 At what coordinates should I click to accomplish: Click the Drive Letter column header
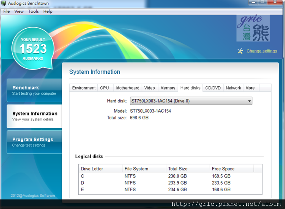[101, 169]
